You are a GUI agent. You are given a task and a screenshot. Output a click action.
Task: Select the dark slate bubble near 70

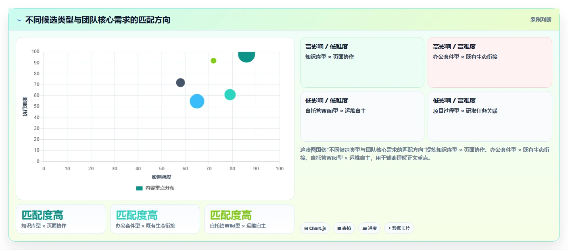click(x=180, y=83)
